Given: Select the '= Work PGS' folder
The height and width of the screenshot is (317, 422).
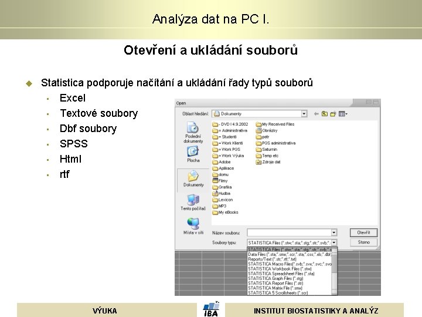Looking at the screenshot, I should [x=226, y=149].
